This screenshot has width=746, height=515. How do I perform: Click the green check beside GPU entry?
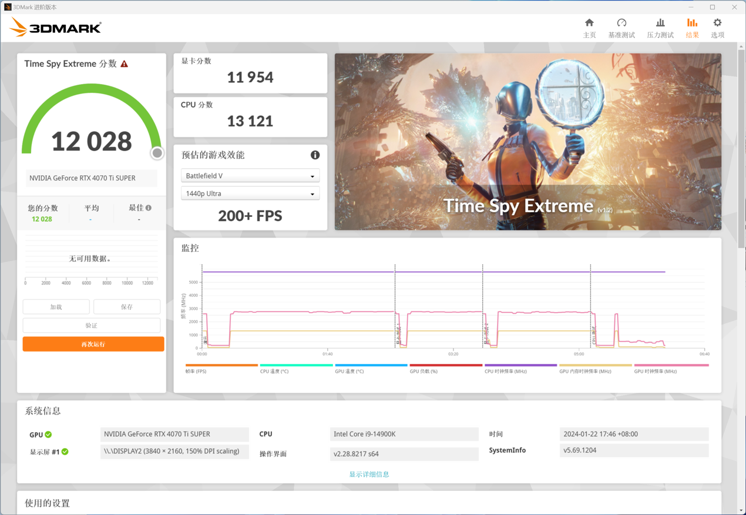[x=47, y=434]
